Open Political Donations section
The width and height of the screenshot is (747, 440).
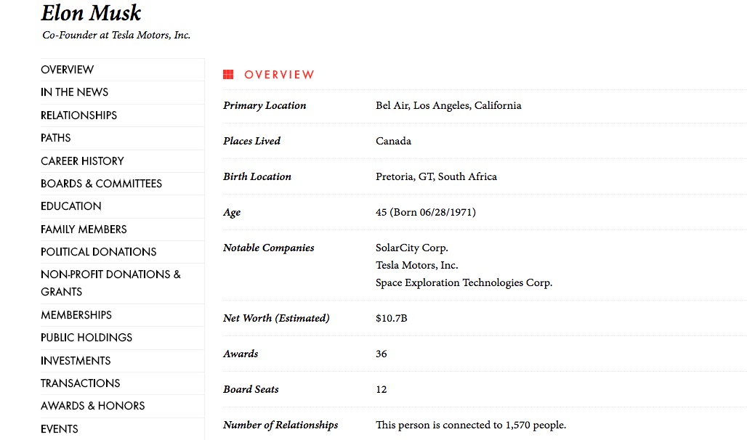click(x=99, y=252)
